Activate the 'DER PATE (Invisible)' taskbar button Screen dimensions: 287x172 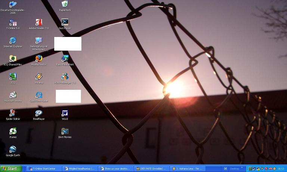pyautogui.click(x=151, y=169)
